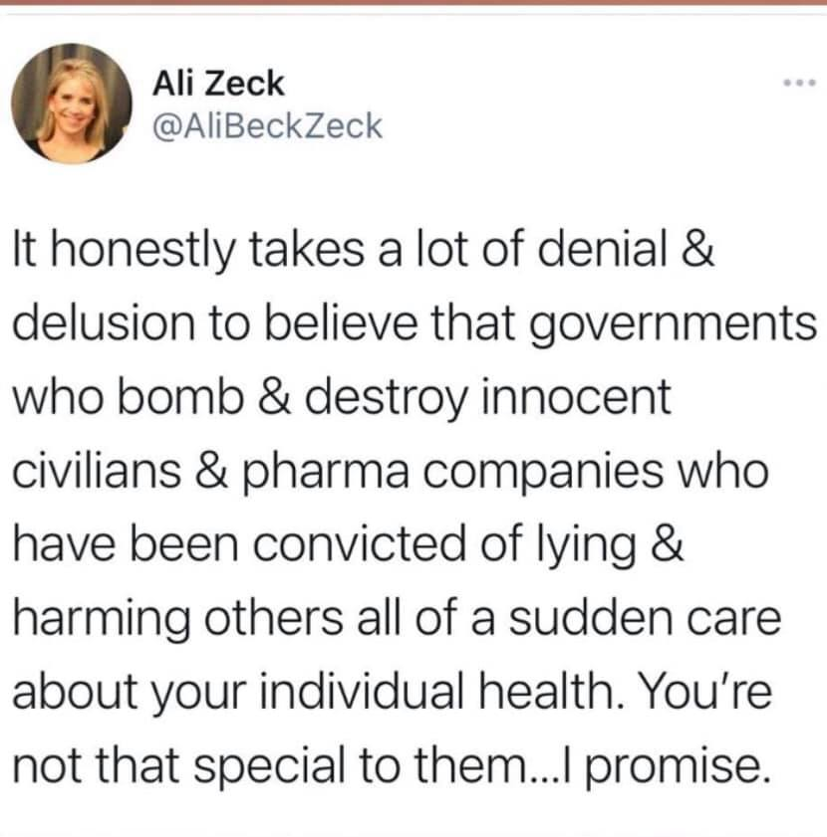This screenshot has height=837, width=827.
Task: Click the word 'civilians' in the tweet
Action: tap(97, 471)
